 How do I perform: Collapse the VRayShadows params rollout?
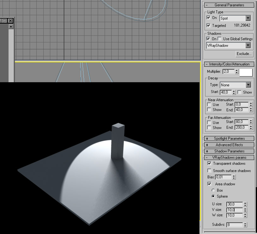pos(229,157)
